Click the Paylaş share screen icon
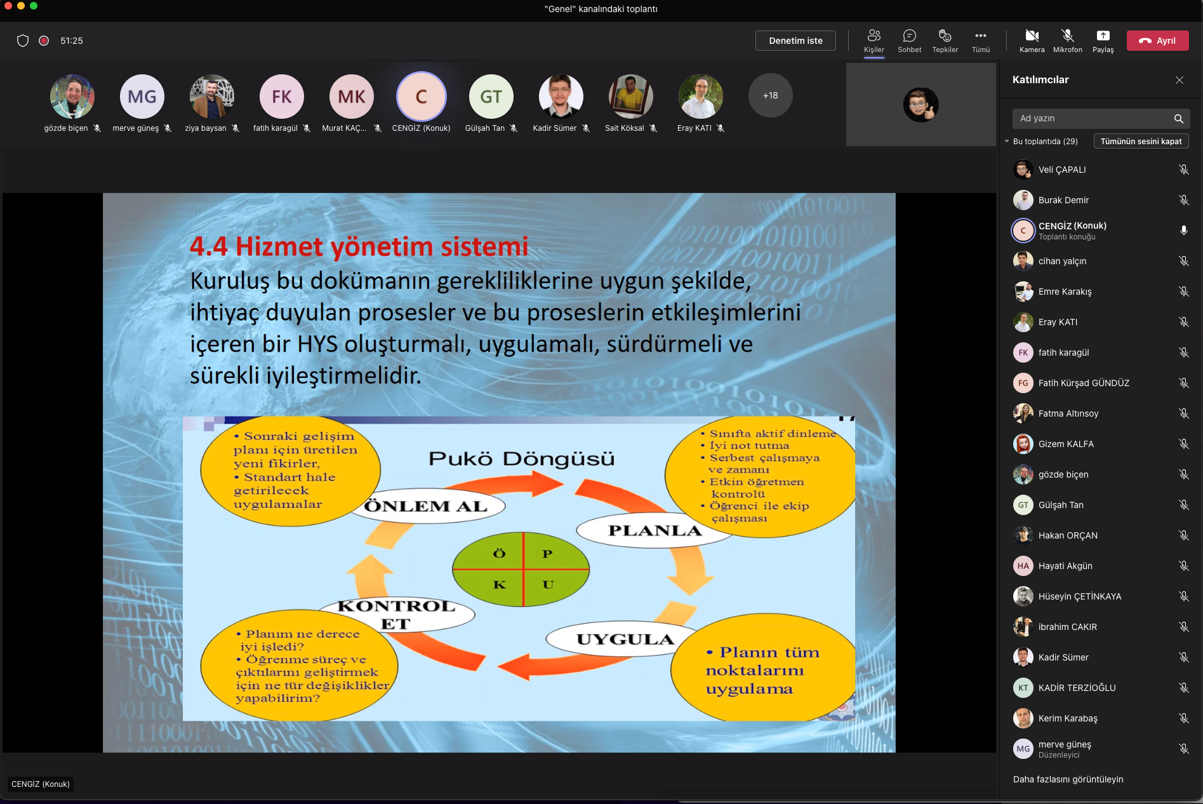This screenshot has width=1203, height=804. tap(1103, 36)
